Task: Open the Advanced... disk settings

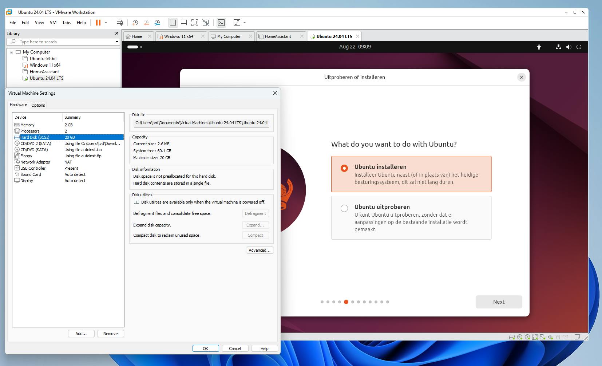Action: 260,250
